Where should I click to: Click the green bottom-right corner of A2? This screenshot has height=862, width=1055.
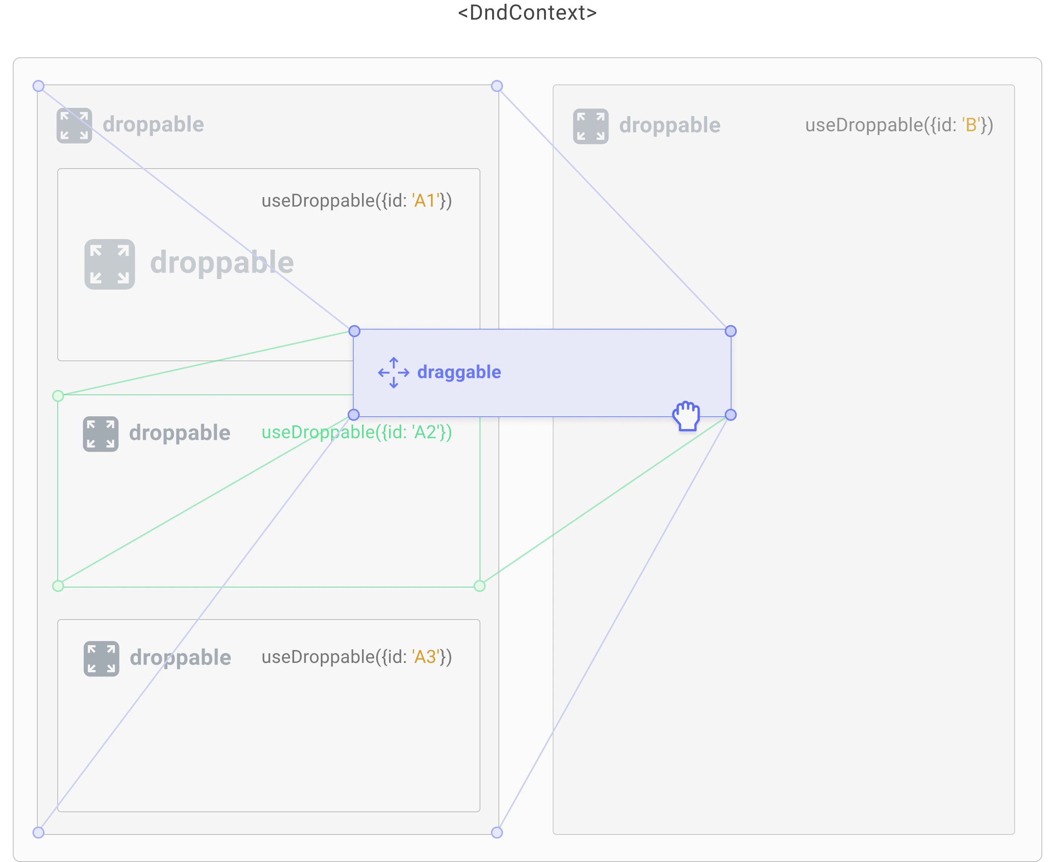tap(480, 586)
